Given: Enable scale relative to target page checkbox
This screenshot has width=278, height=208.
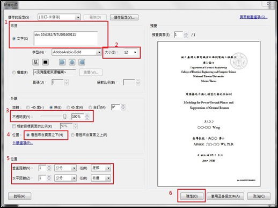Looking at the screenshot, I should point(14,126).
